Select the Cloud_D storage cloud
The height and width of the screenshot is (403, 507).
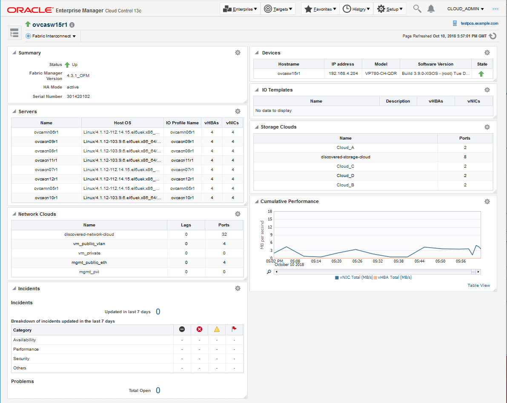click(x=345, y=175)
